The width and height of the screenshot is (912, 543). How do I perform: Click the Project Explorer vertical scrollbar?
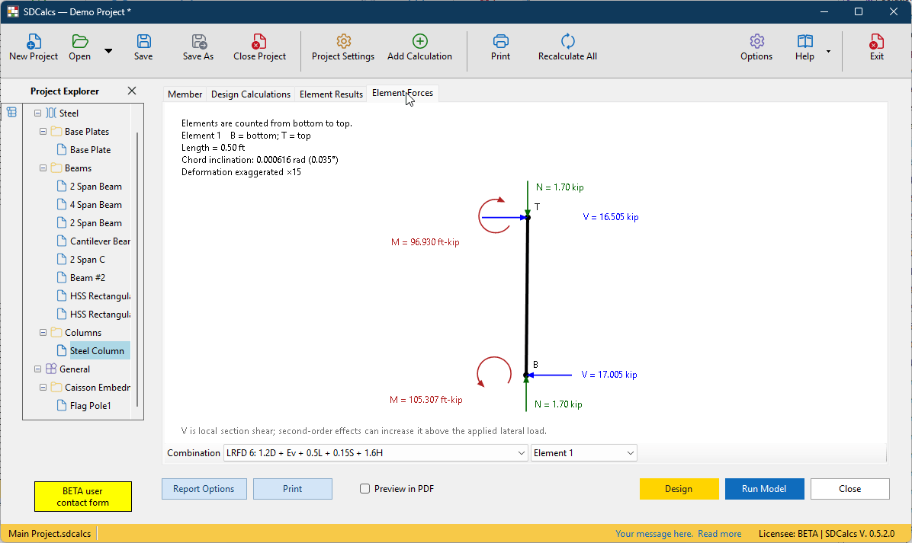[137, 270]
